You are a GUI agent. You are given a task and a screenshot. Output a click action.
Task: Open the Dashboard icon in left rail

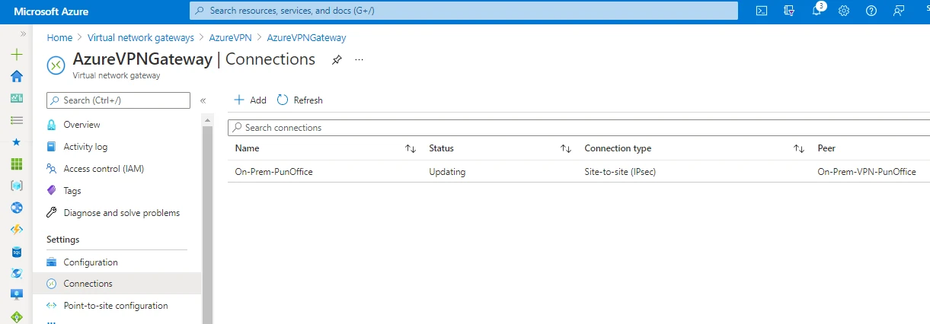(x=16, y=98)
